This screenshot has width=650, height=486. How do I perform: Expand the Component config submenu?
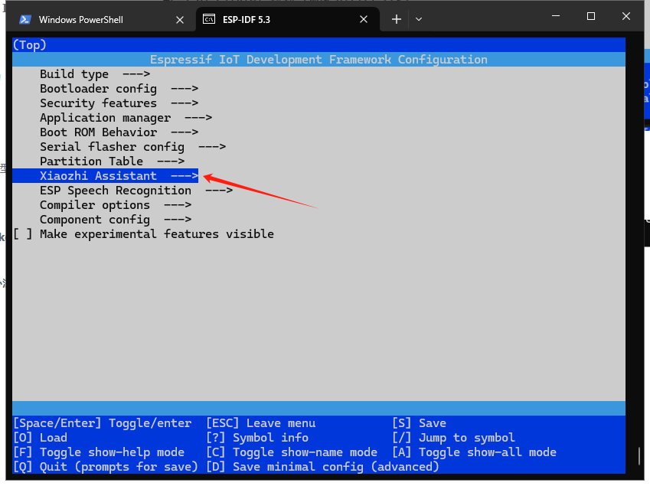pyautogui.click(x=95, y=219)
